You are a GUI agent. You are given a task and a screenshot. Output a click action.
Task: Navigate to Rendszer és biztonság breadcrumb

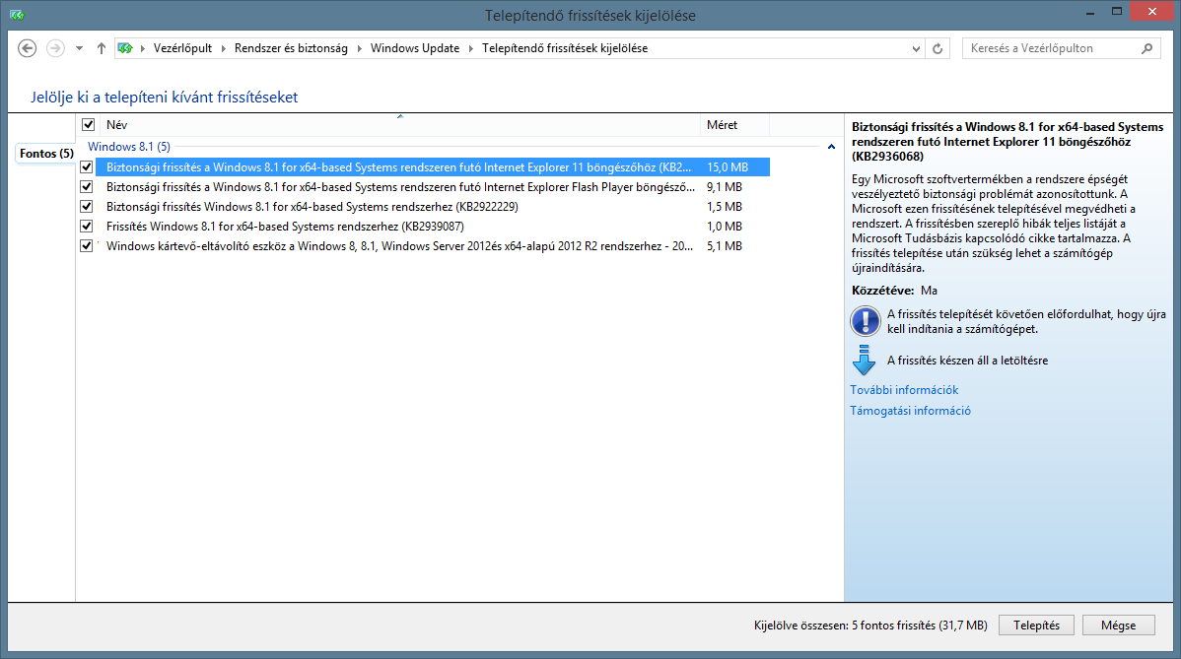click(291, 48)
